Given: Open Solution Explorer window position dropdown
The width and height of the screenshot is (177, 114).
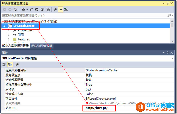Looking at the screenshot, I should pyautogui.click(x=164, y=3).
